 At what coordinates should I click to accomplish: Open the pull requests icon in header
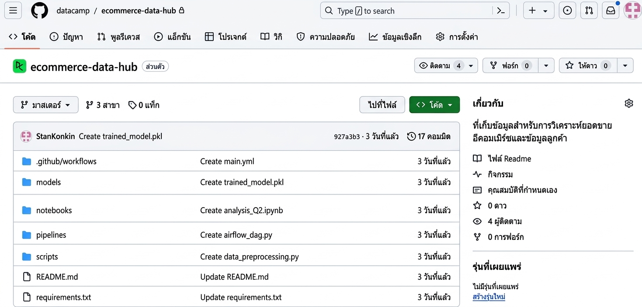(589, 11)
